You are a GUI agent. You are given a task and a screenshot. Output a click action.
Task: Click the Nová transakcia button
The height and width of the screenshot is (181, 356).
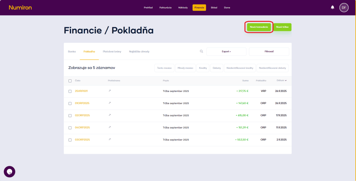pos(259,27)
